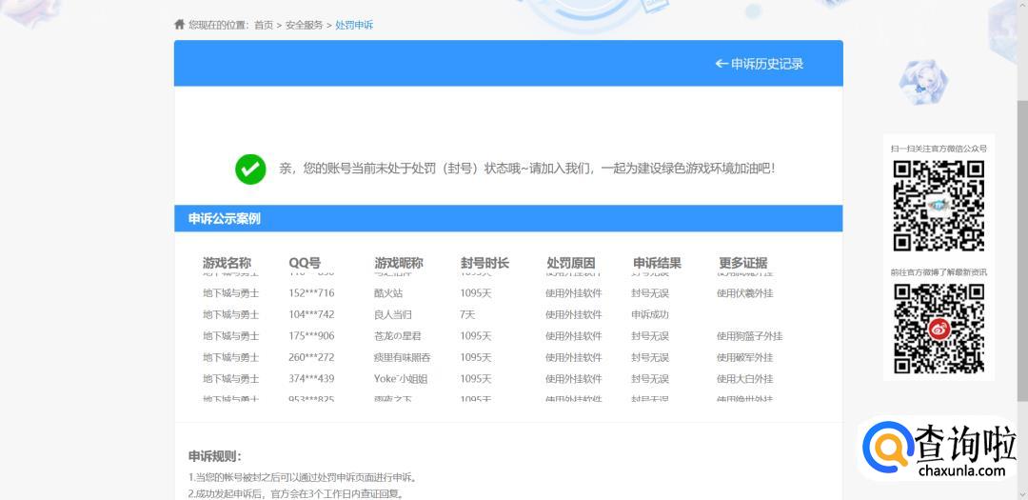Image resolution: width=1028 pixels, height=500 pixels.
Task: Click evidence text 使用破军外挂
Action: click(x=744, y=357)
